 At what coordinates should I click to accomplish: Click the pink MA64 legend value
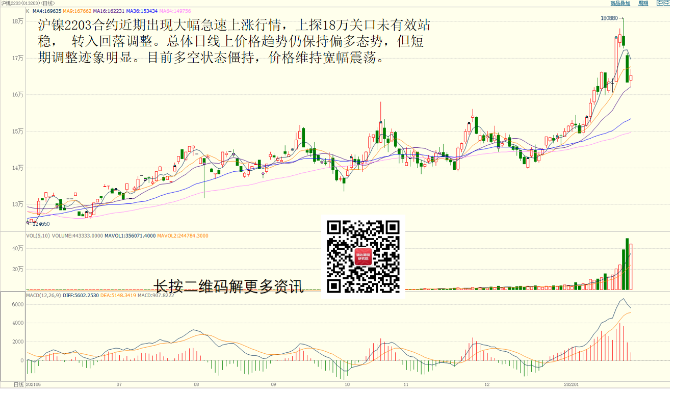pos(174,11)
